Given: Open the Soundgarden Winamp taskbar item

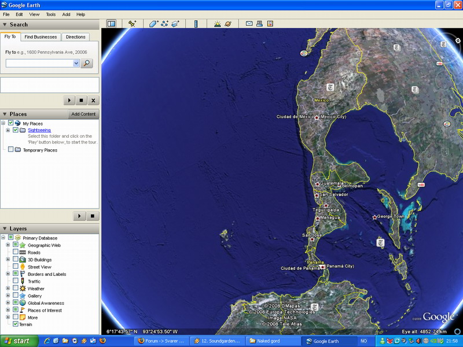Looking at the screenshot, I should (x=217, y=341).
